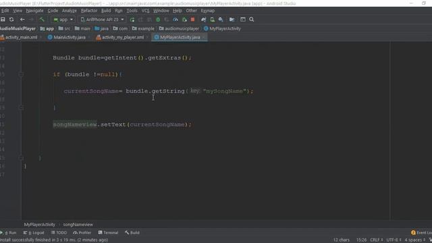Image resolution: width=432 pixels, height=243 pixels.
Task: Switch to MainActivity.java editor tab
Action: (67, 37)
